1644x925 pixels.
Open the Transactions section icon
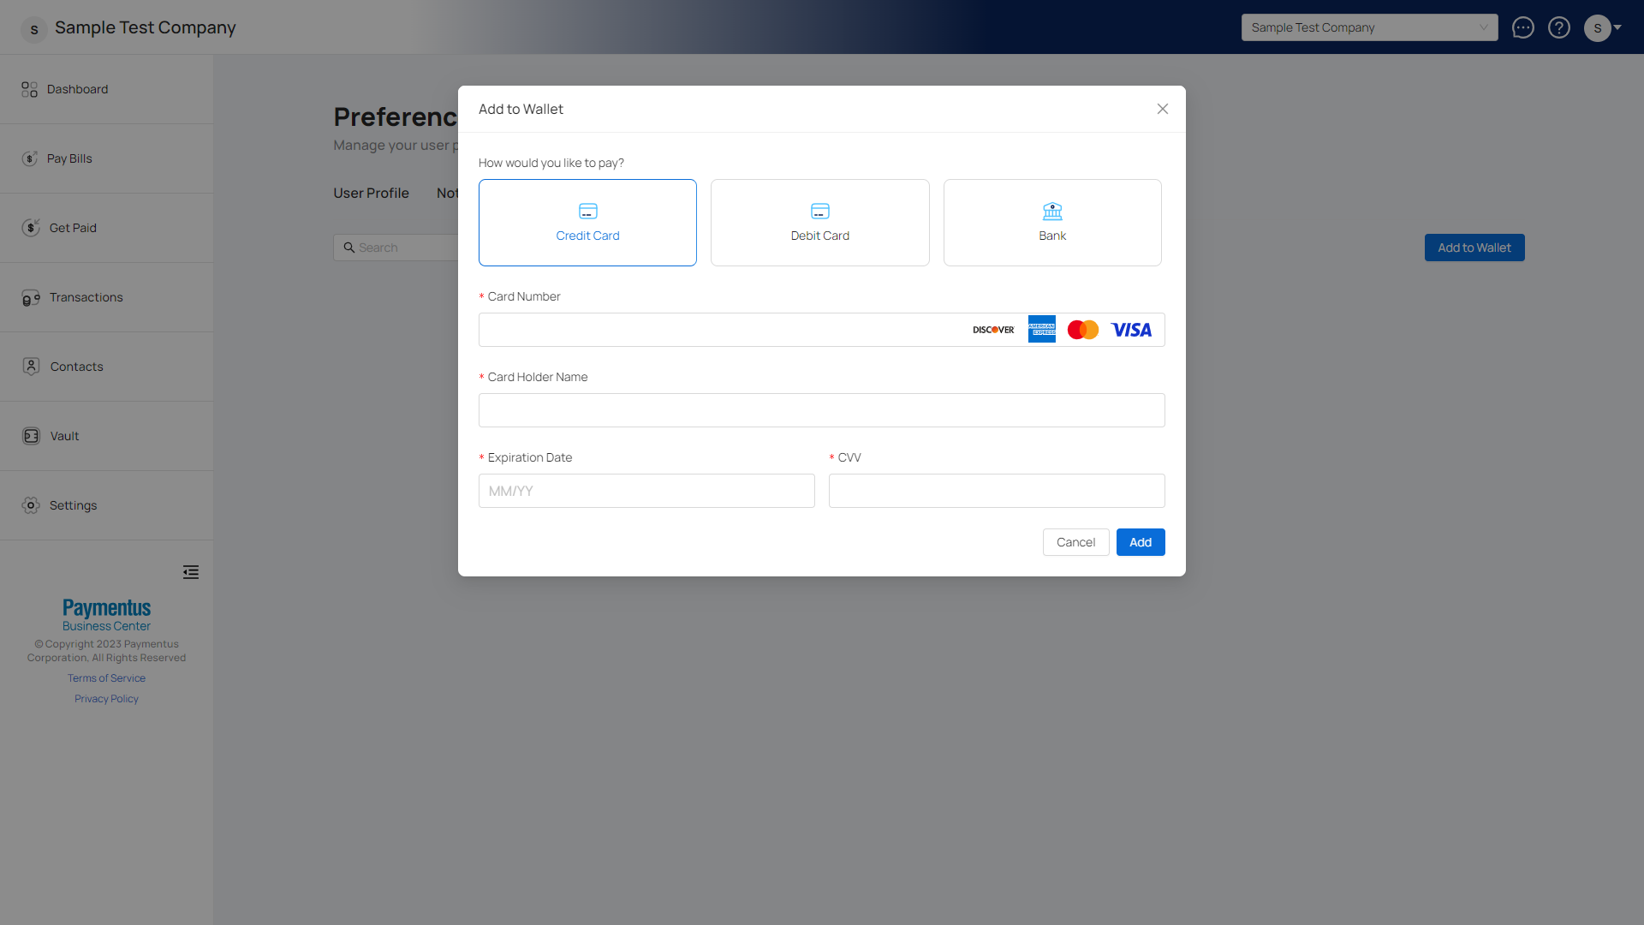[31, 297]
